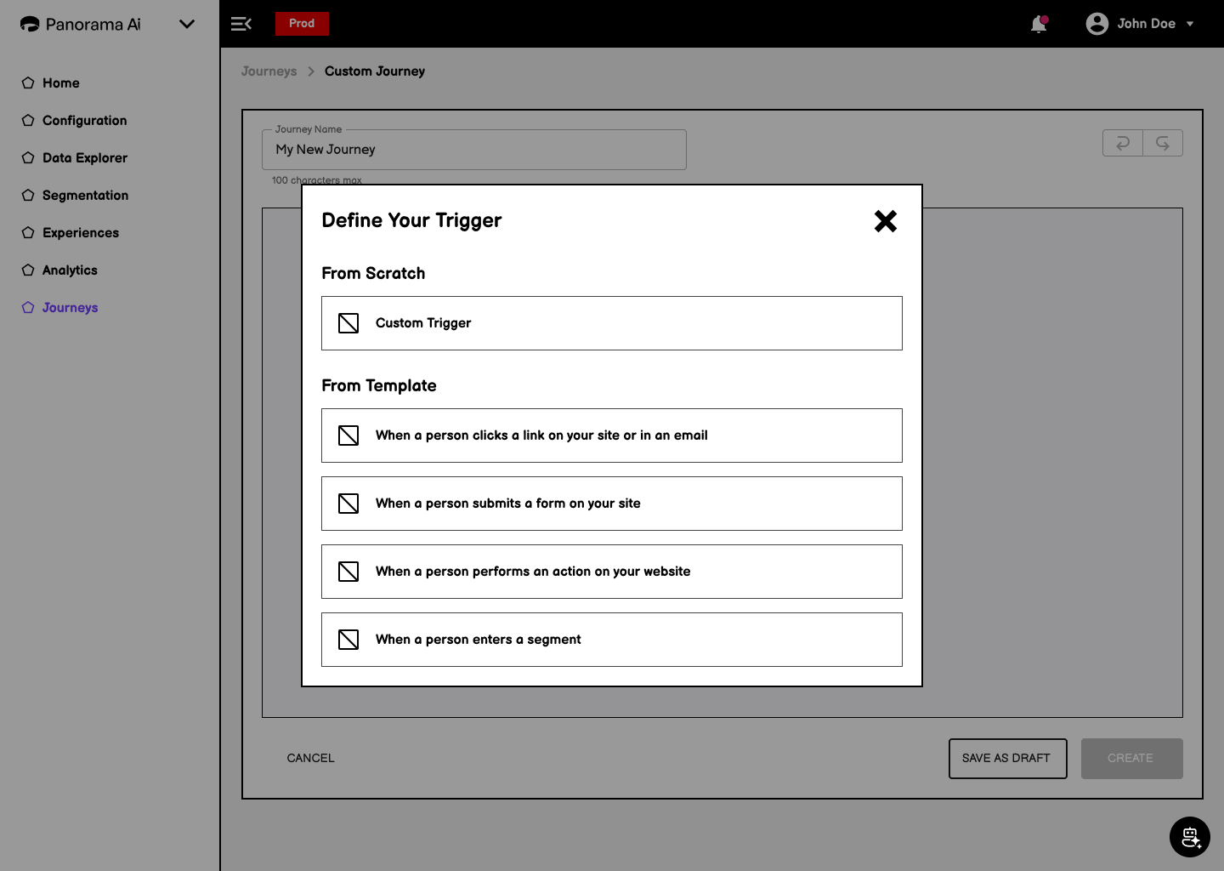Close the Define Your Trigger dialog
Viewport: 1224px width, 871px height.
[886, 221]
